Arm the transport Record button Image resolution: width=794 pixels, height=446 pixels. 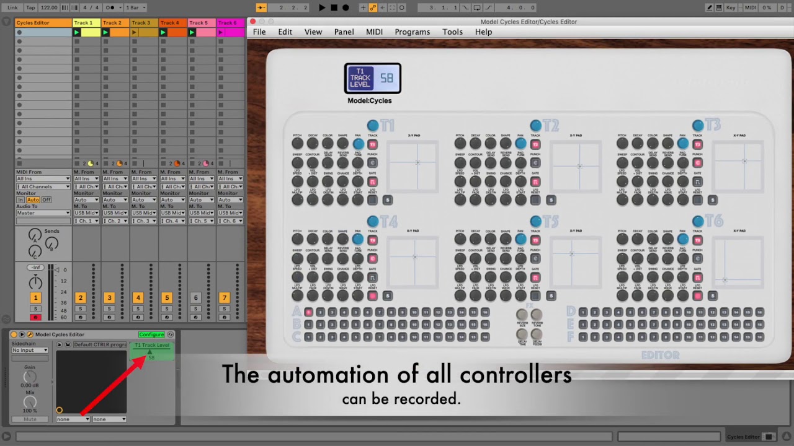(346, 7)
